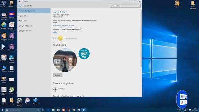199x112 pixels.
Task: Click the taskbar clock and date
Action: pos(195,110)
